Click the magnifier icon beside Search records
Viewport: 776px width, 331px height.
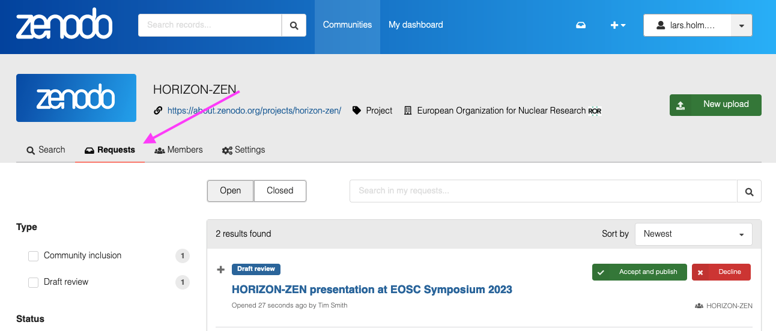pos(294,25)
